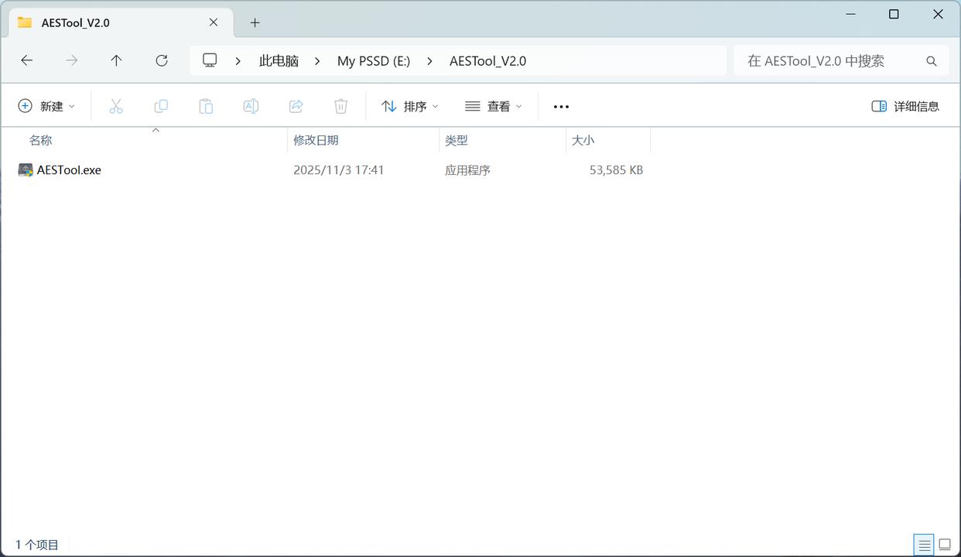Viewport: 961px width, 557px height.
Task: Expand chevron before 此电脑 in address bar
Action: [238, 60]
